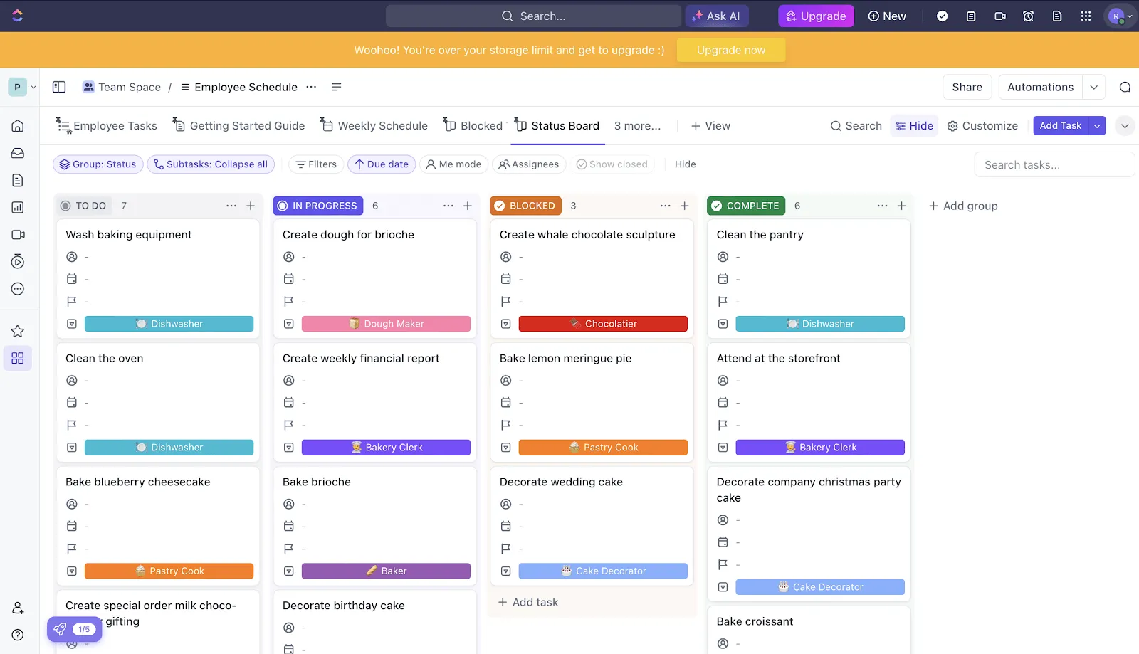The width and height of the screenshot is (1139, 654).
Task: Open the reminder alarm clock icon
Action: tap(1028, 16)
